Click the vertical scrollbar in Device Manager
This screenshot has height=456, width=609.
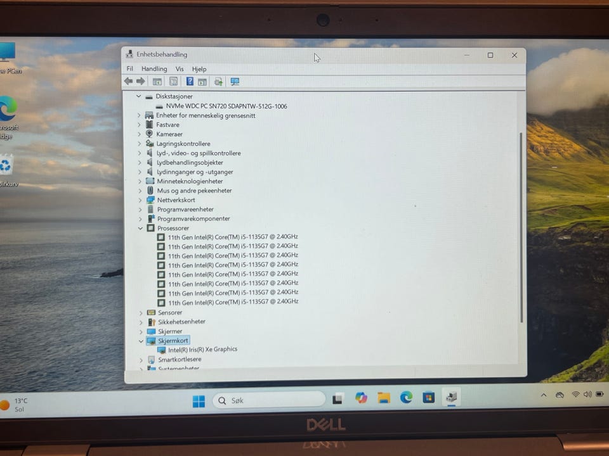point(521,227)
